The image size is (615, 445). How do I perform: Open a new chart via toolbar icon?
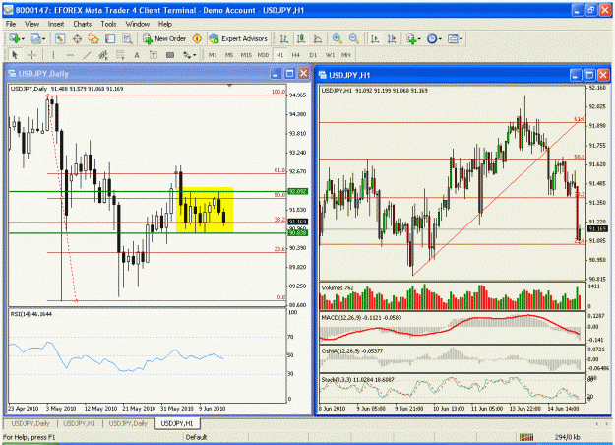pos(15,38)
